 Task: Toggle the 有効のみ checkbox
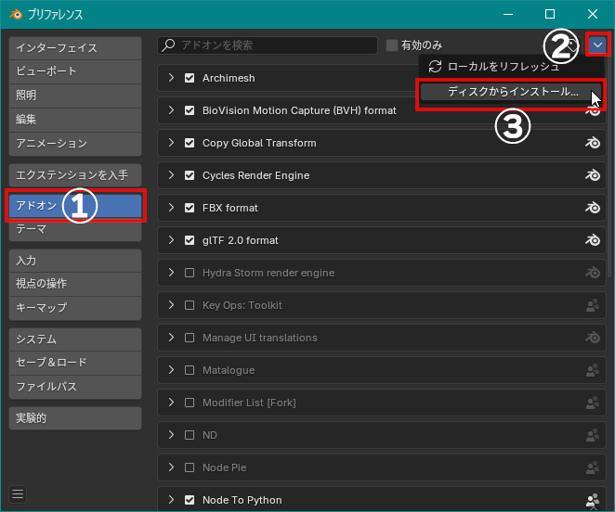392,45
